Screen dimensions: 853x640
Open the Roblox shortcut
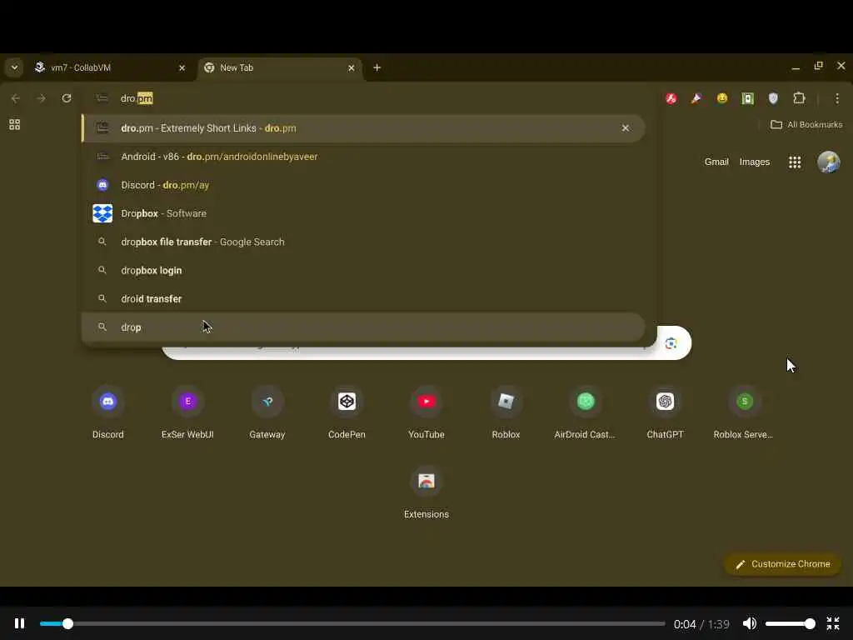pyautogui.click(x=506, y=412)
